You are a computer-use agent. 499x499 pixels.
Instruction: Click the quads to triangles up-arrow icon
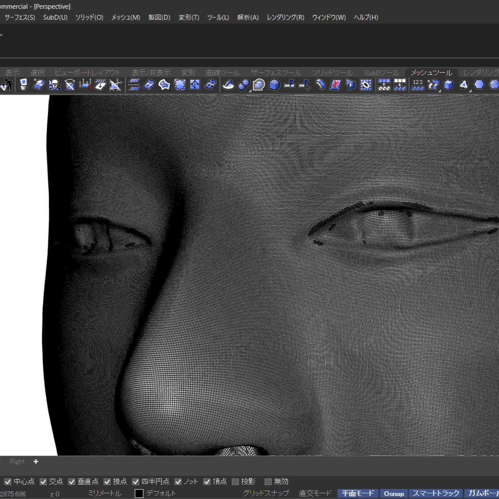[384, 85]
